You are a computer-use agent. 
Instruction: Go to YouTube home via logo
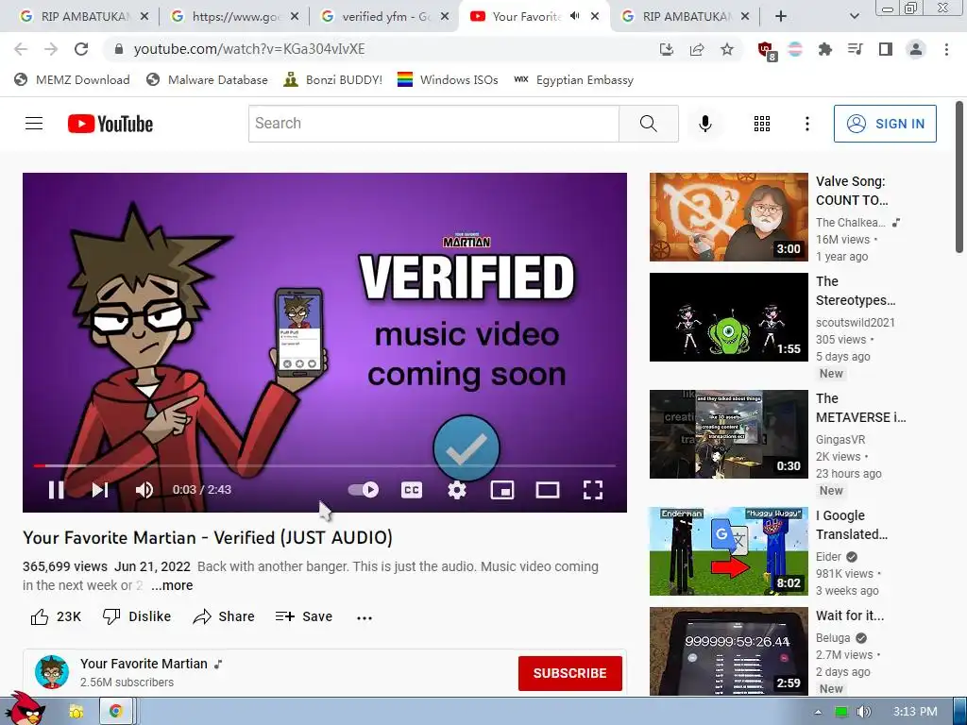coord(110,124)
